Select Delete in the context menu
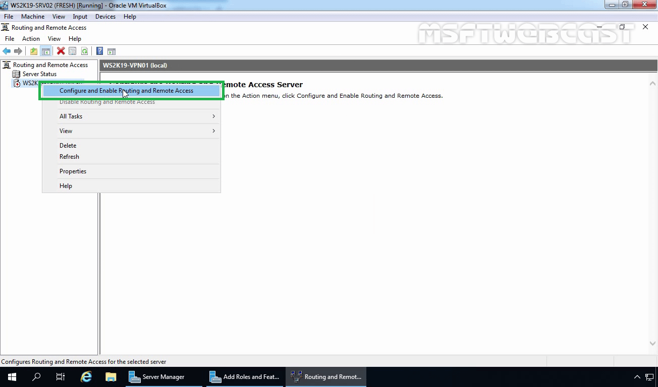 (131, 146)
